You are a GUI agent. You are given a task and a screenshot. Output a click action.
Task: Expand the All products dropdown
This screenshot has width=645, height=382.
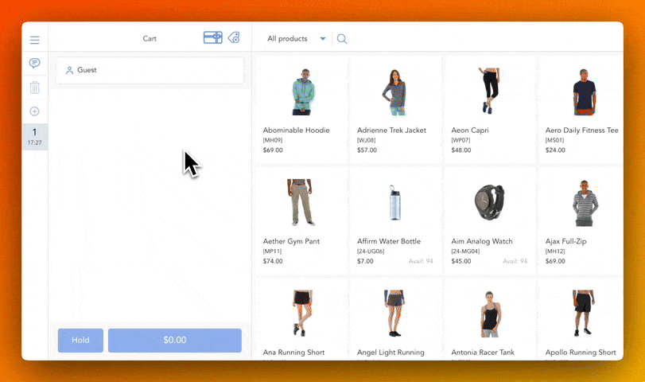322,39
